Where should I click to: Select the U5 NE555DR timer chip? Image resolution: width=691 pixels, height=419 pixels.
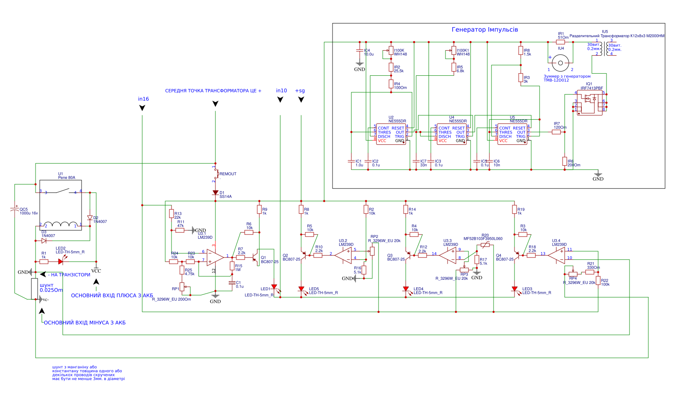click(x=512, y=134)
